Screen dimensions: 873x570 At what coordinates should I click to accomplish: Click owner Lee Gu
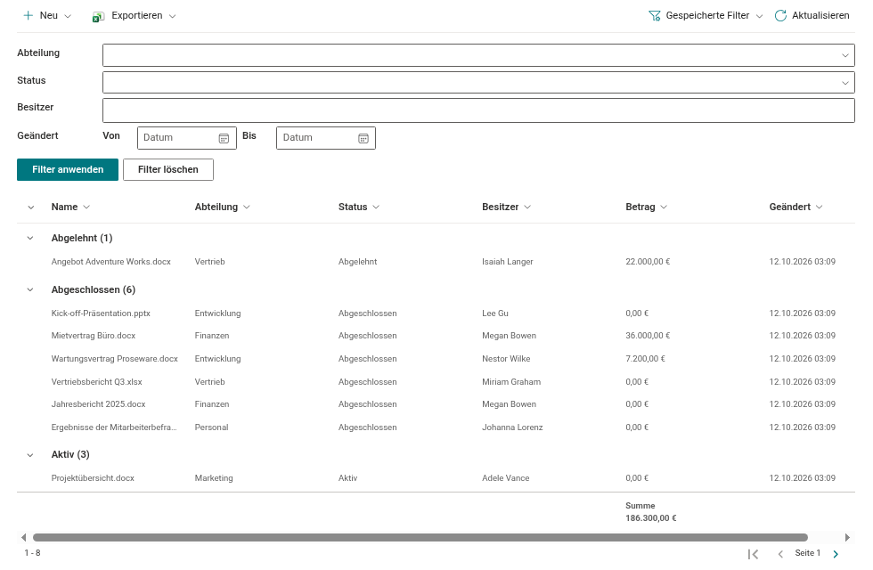[x=495, y=313]
